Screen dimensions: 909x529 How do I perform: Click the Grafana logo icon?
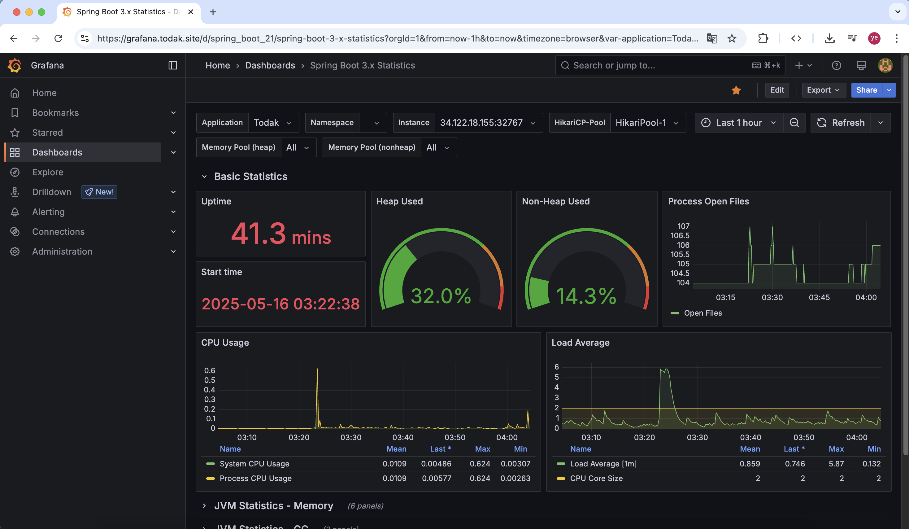tap(15, 65)
